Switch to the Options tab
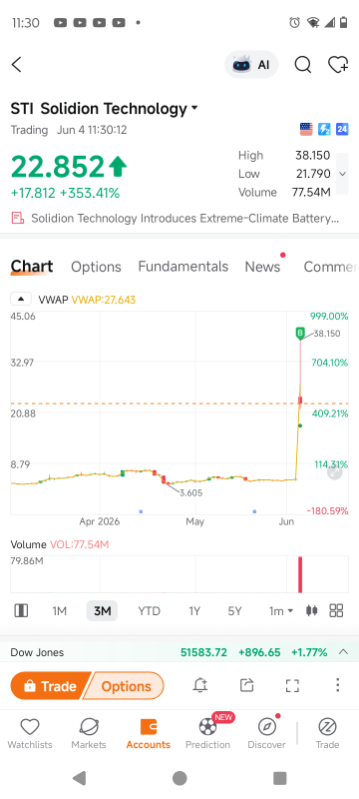This screenshot has width=359, height=799. (96, 267)
